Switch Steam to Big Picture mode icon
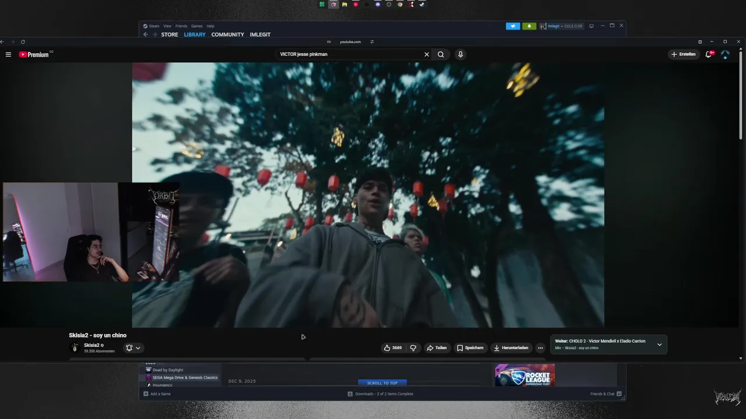This screenshot has width=746, height=419. [x=592, y=26]
